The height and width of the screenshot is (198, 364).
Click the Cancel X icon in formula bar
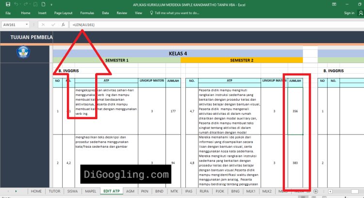pos(43,24)
